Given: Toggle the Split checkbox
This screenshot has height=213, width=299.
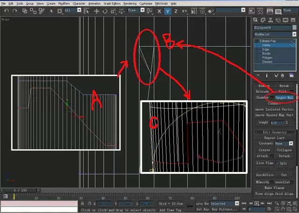Looking at the screenshot, I should pyautogui.click(x=277, y=163).
